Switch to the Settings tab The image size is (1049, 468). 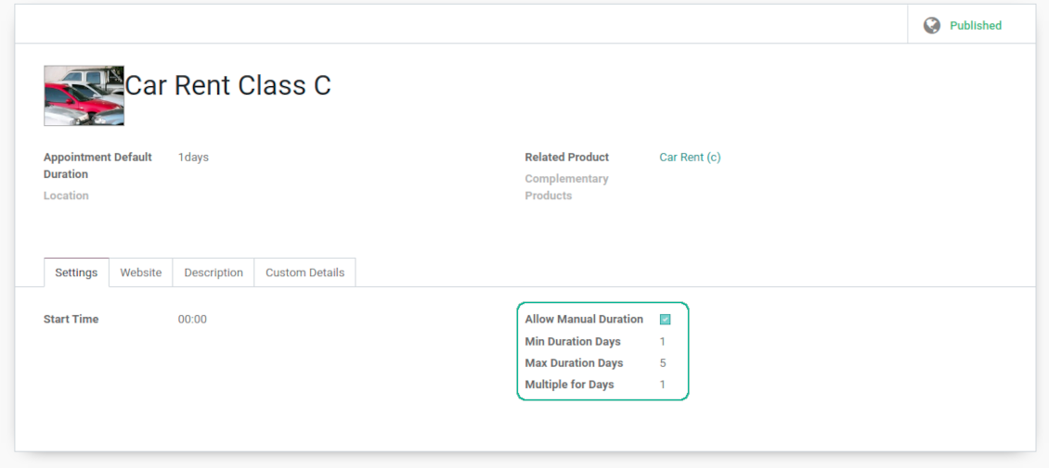pos(76,272)
